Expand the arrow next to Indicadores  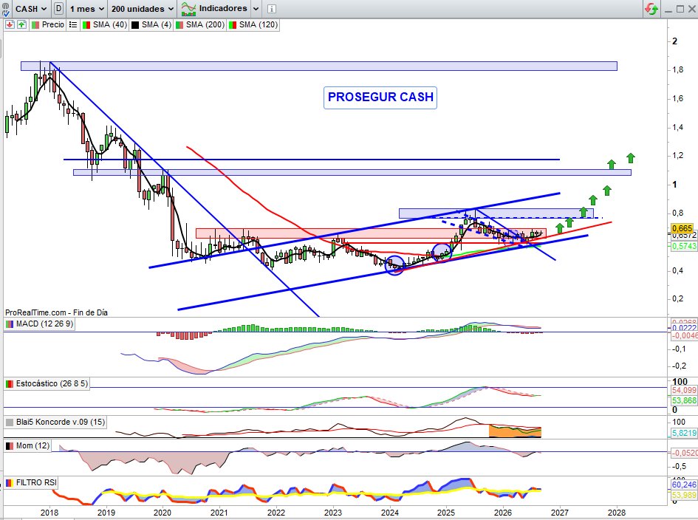coord(256,8)
